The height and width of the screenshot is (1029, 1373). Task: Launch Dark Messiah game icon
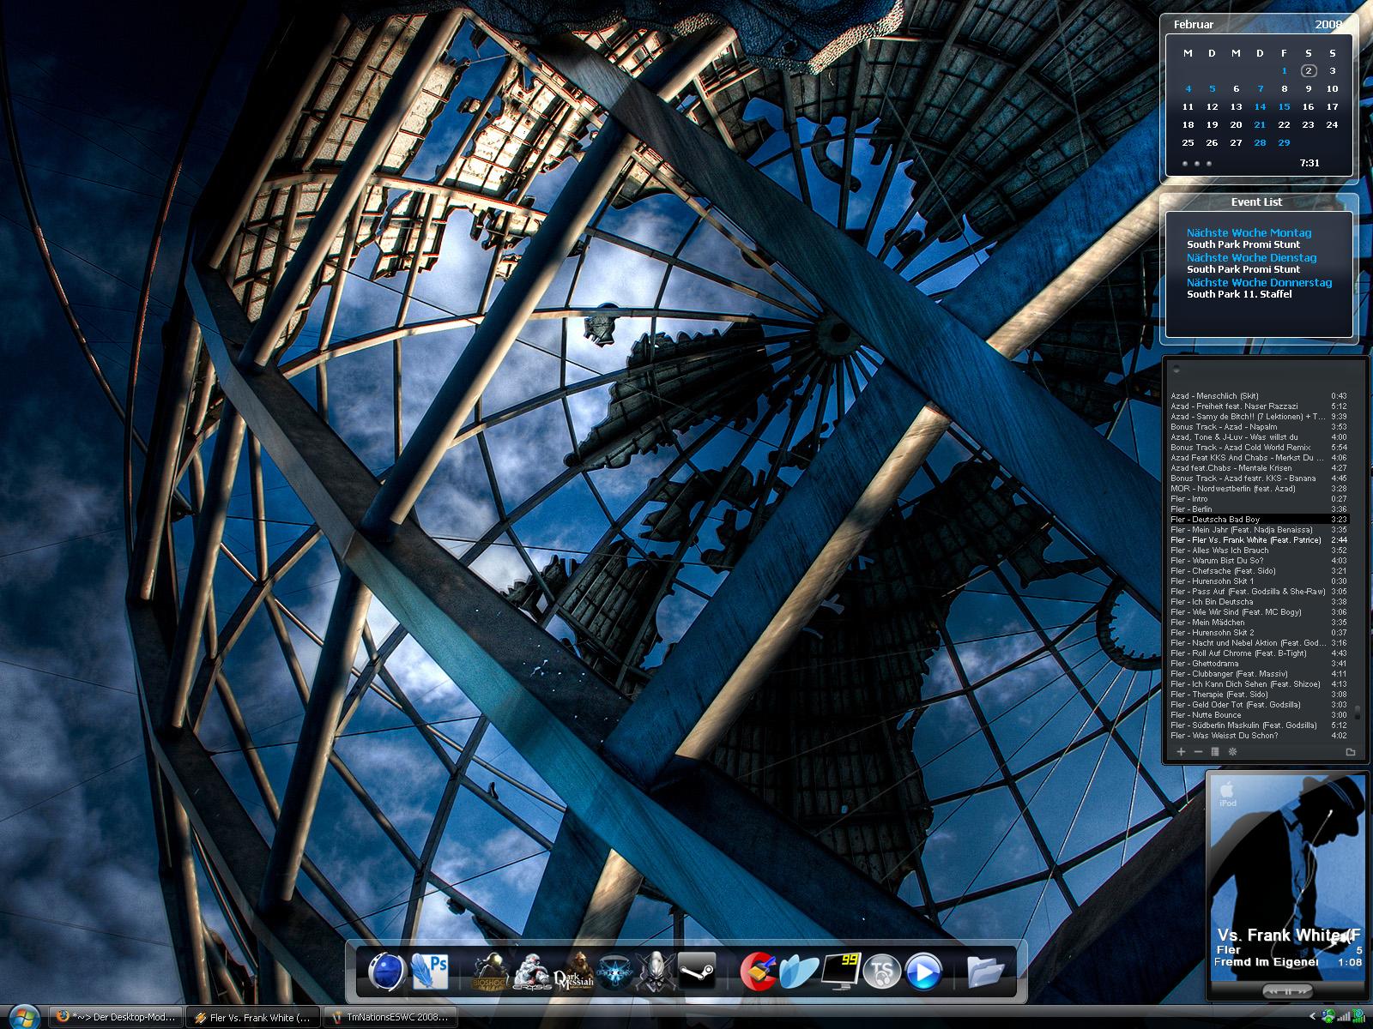(x=574, y=972)
